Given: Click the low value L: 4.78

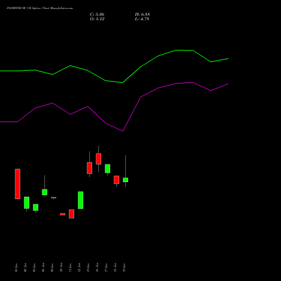Looking at the screenshot, I should (x=142, y=19).
